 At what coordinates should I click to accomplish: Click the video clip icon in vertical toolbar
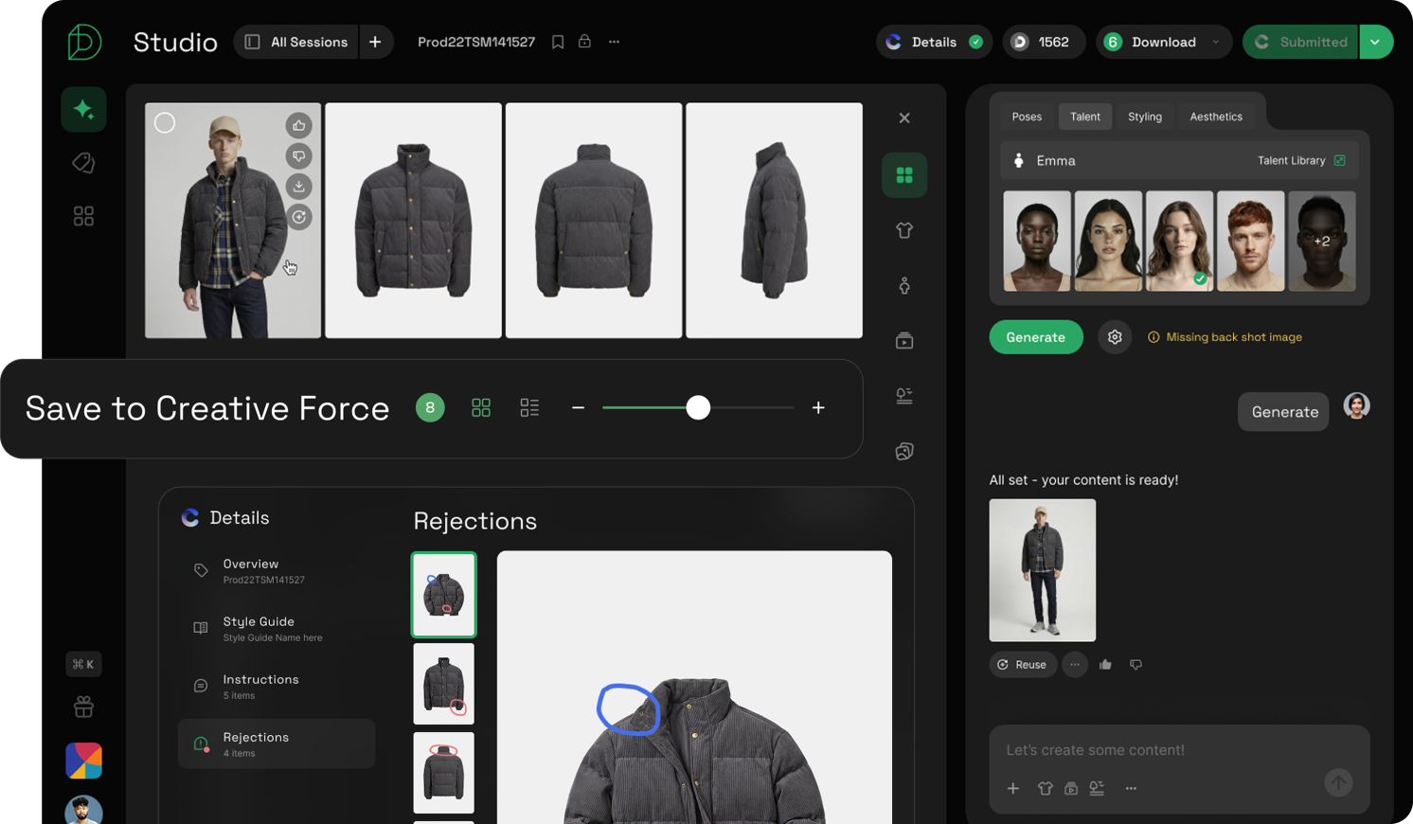point(904,341)
